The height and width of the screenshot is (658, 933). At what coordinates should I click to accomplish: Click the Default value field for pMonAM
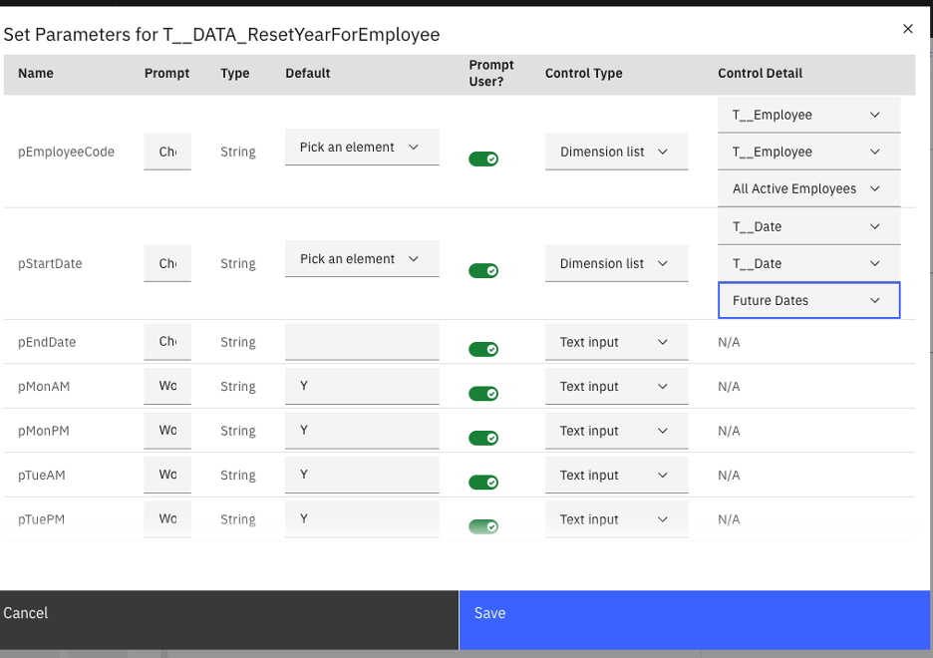coord(361,386)
